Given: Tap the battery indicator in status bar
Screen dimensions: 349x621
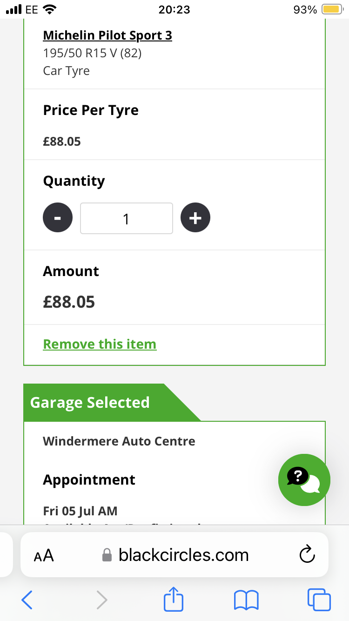Looking at the screenshot, I should pyautogui.click(x=332, y=9).
